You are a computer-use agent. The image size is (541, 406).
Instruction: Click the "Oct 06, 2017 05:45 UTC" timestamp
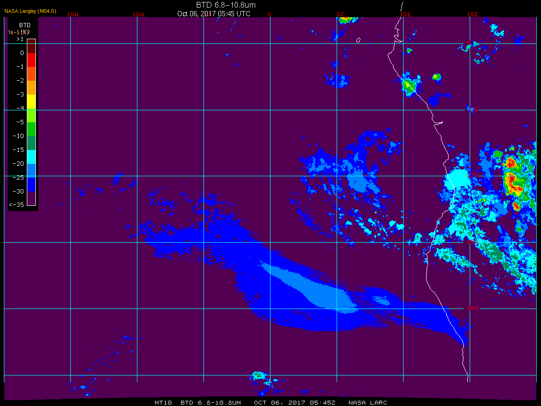(214, 14)
